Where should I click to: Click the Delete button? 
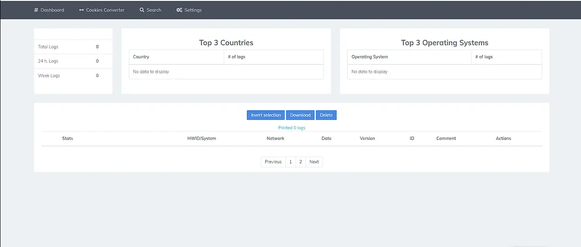pos(326,115)
